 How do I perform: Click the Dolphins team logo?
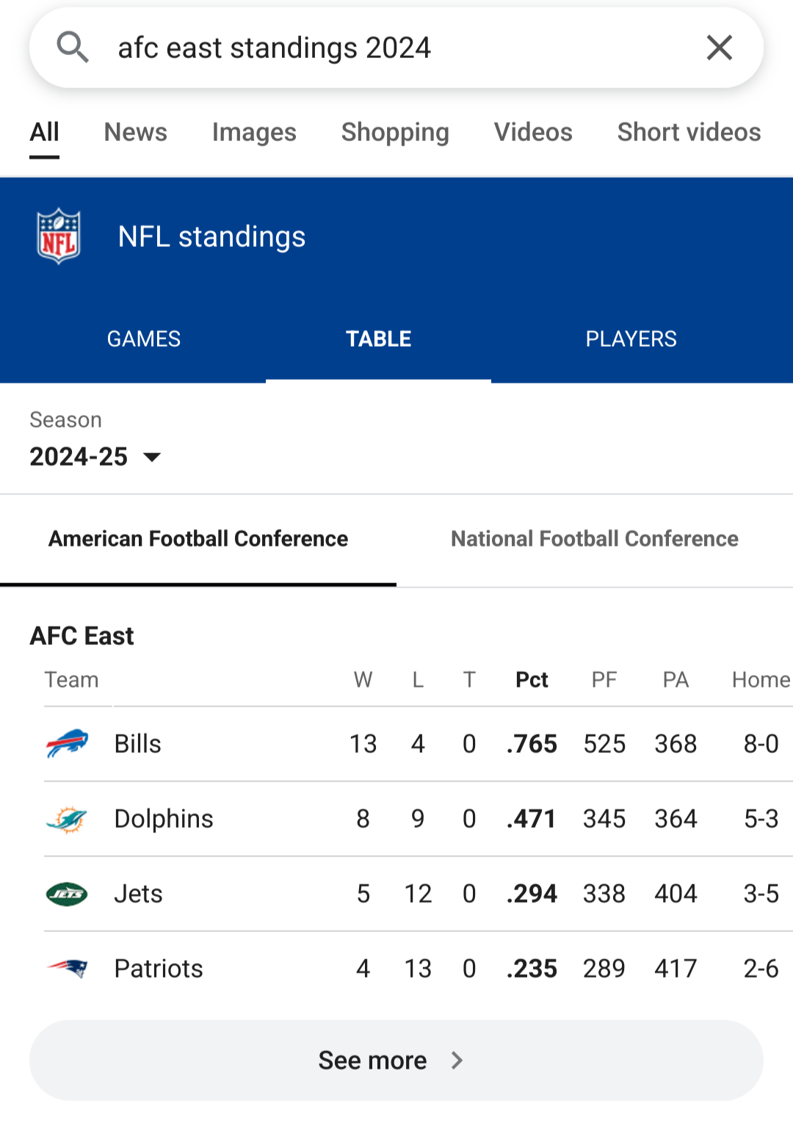point(67,819)
